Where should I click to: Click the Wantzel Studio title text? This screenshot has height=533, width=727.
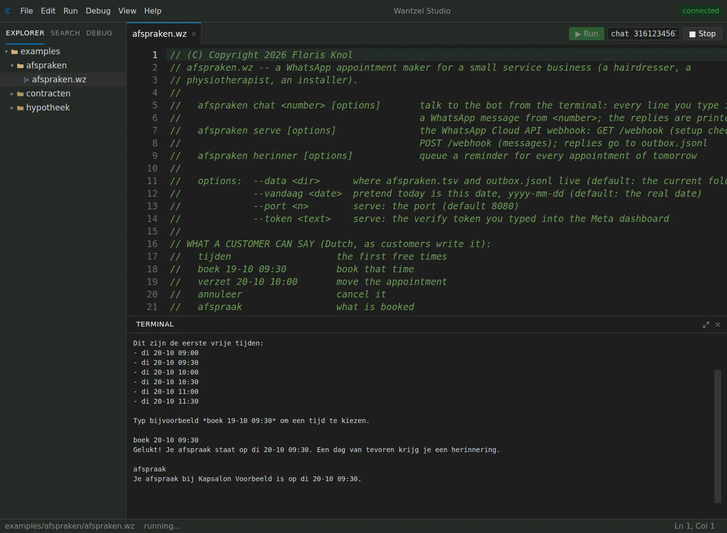(x=422, y=11)
